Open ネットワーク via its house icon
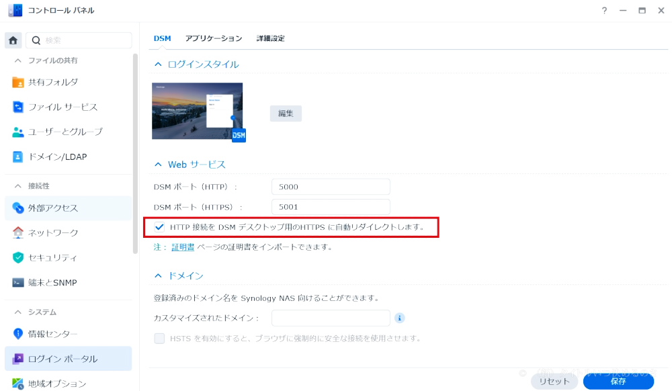This screenshot has width=672, height=391. click(18, 232)
